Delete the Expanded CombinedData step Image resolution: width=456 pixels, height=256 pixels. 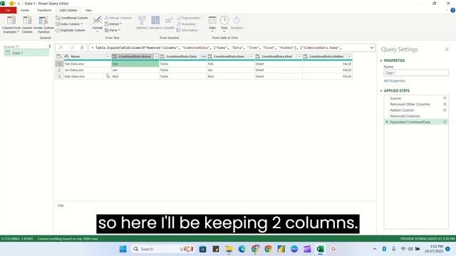point(387,122)
